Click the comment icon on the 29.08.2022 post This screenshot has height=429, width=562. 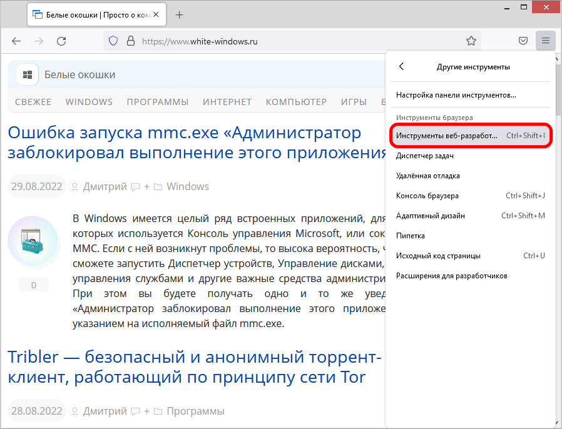[135, 187]
